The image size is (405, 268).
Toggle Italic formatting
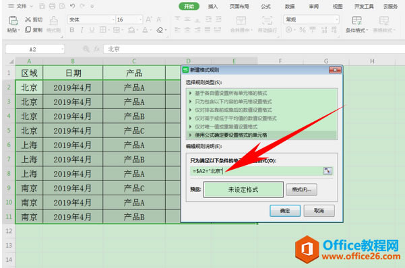tap(82, 30)
